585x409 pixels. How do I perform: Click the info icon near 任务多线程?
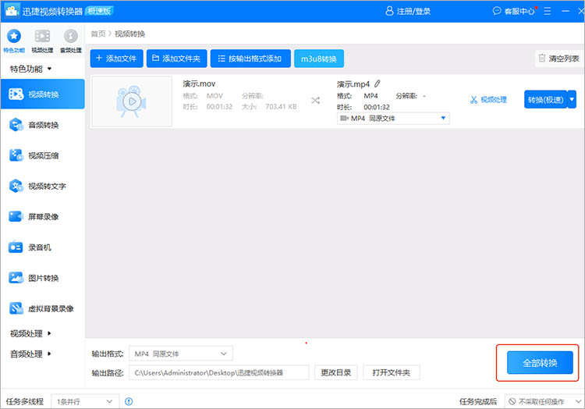129,401
